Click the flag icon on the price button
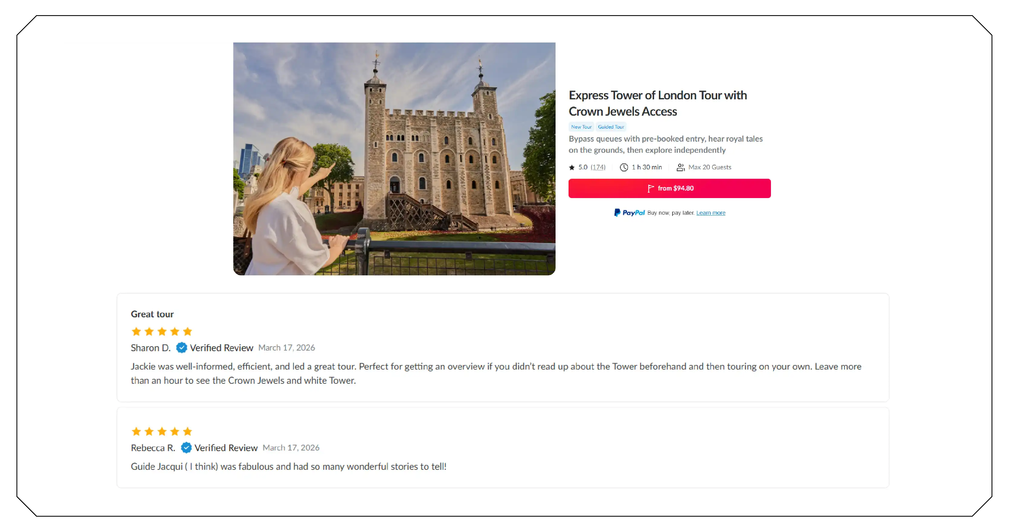This screenshot has width=1009, height=532. point(651,188)
